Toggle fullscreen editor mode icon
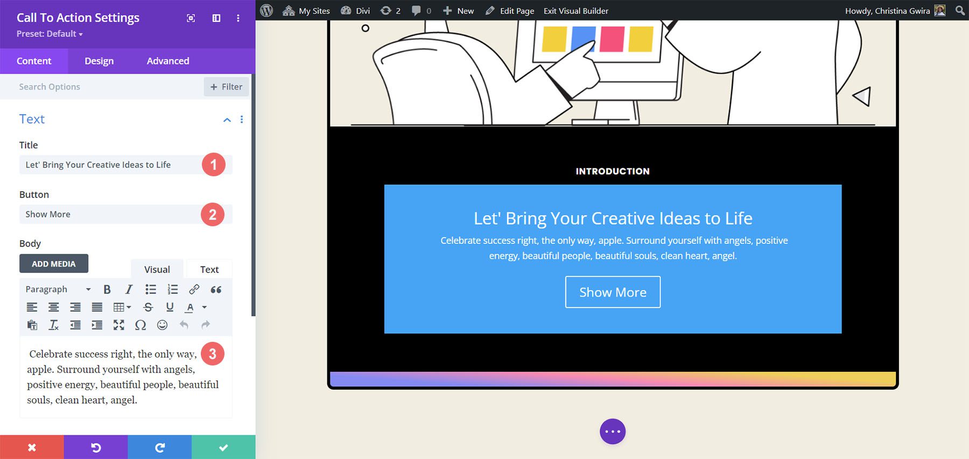Viewport: 969px width, 459px height. coord(118,325)
